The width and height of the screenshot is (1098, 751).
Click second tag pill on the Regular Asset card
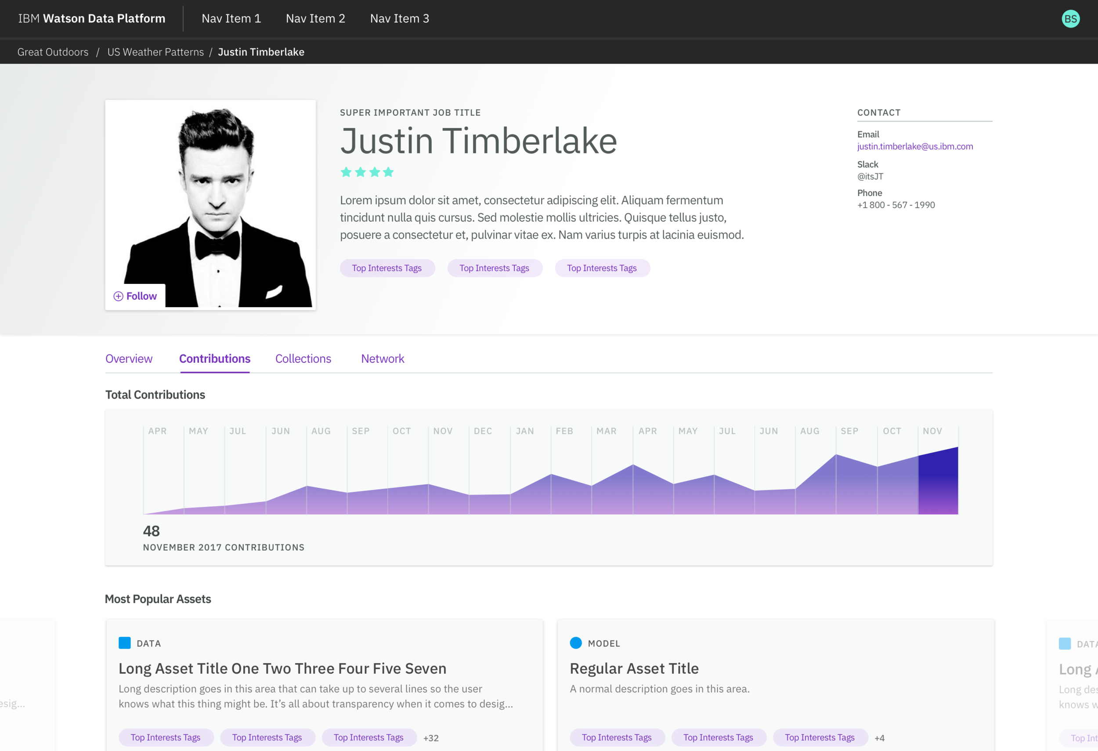coord(719,737)
